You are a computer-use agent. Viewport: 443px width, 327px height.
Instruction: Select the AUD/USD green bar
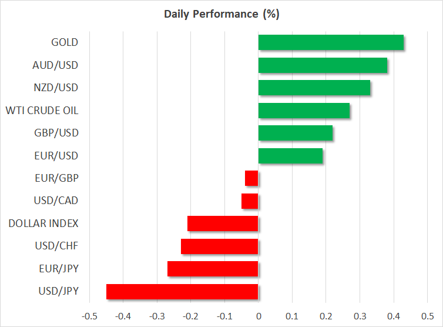323,65
